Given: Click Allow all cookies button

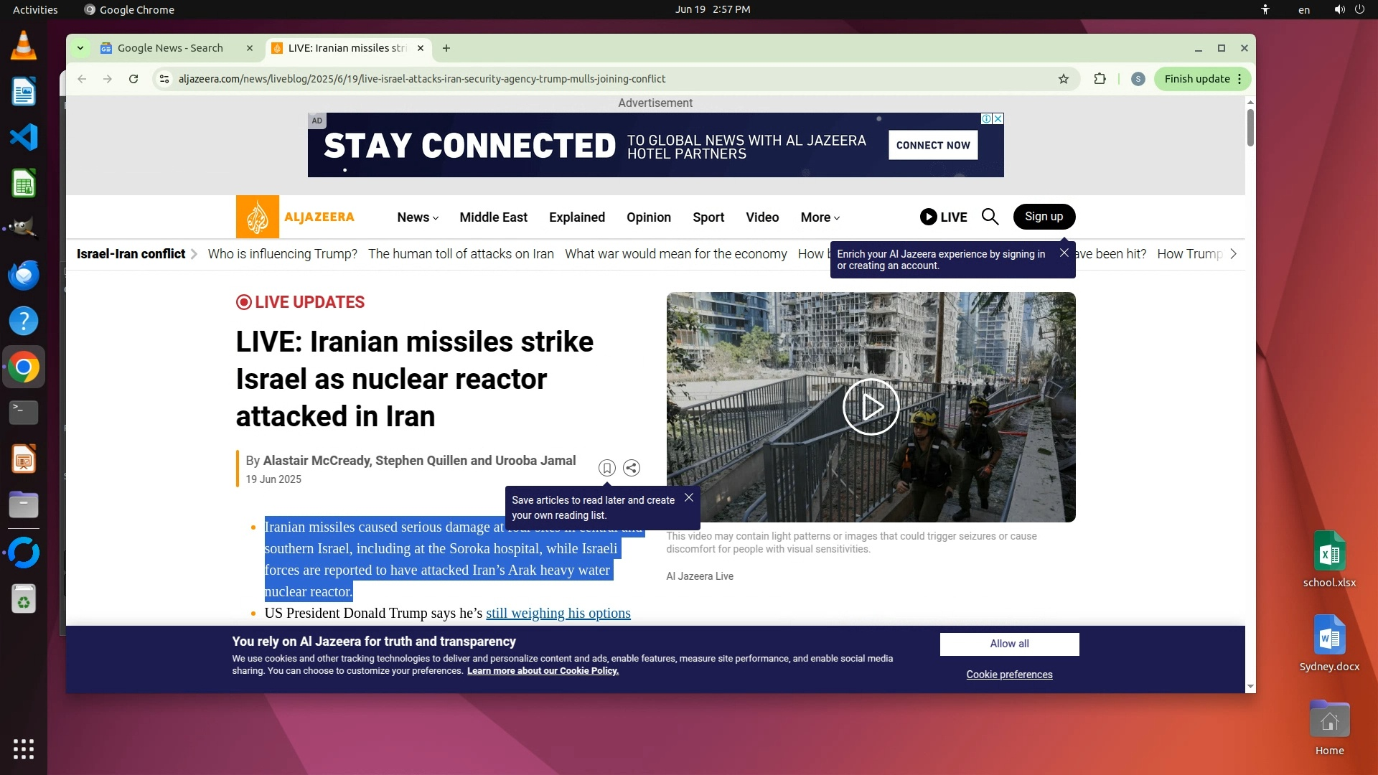Looking at the screenshot, I should click(1009, 644).
